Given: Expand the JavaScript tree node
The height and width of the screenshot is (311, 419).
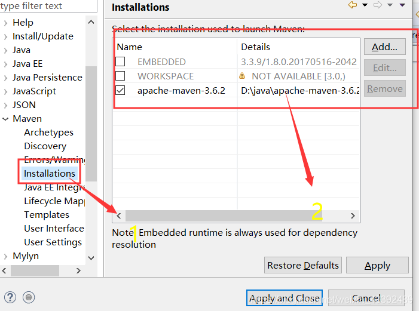Looking at the screenshot, I should (5, 91).
